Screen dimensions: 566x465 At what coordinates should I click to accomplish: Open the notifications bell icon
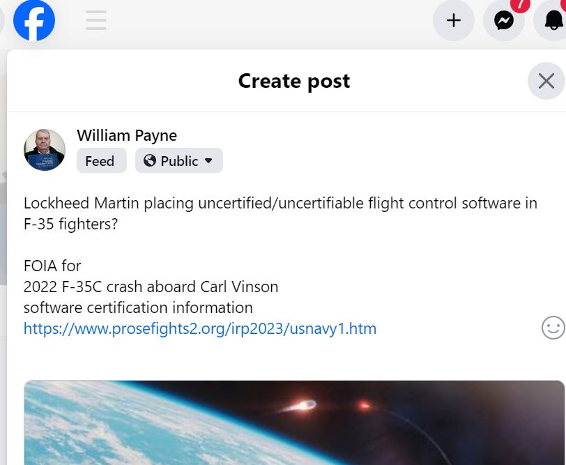(553, 20)
